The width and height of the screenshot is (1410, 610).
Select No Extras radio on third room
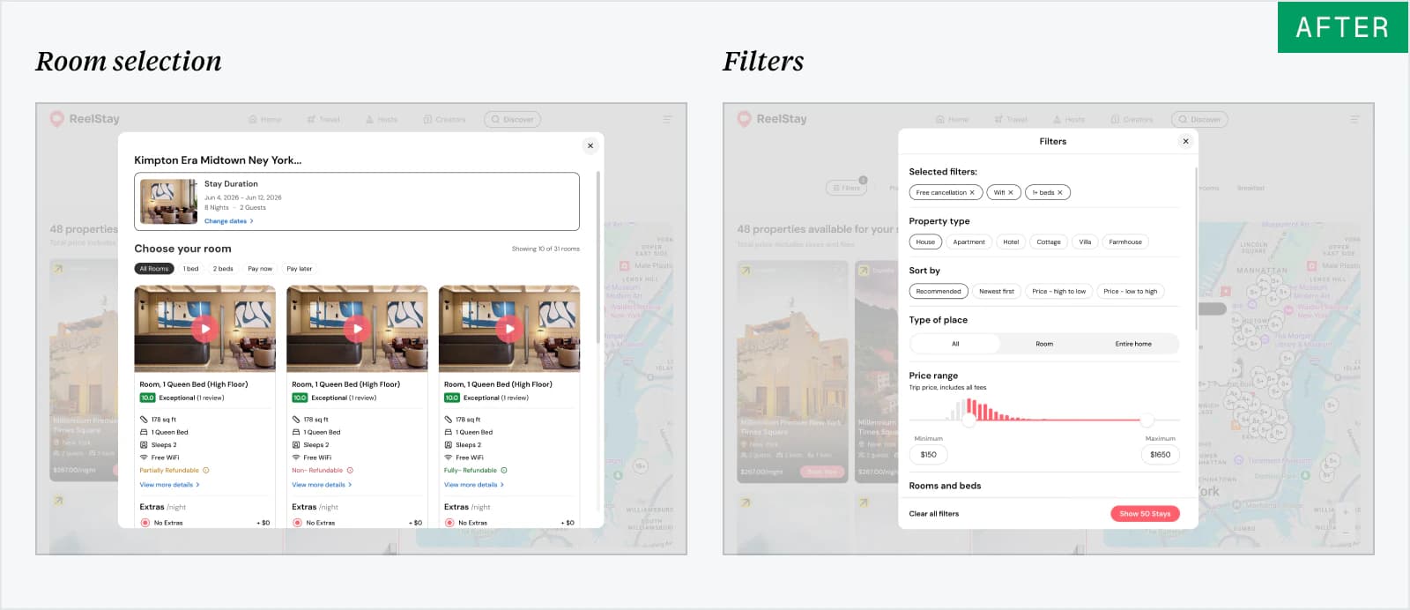(449, 523)
